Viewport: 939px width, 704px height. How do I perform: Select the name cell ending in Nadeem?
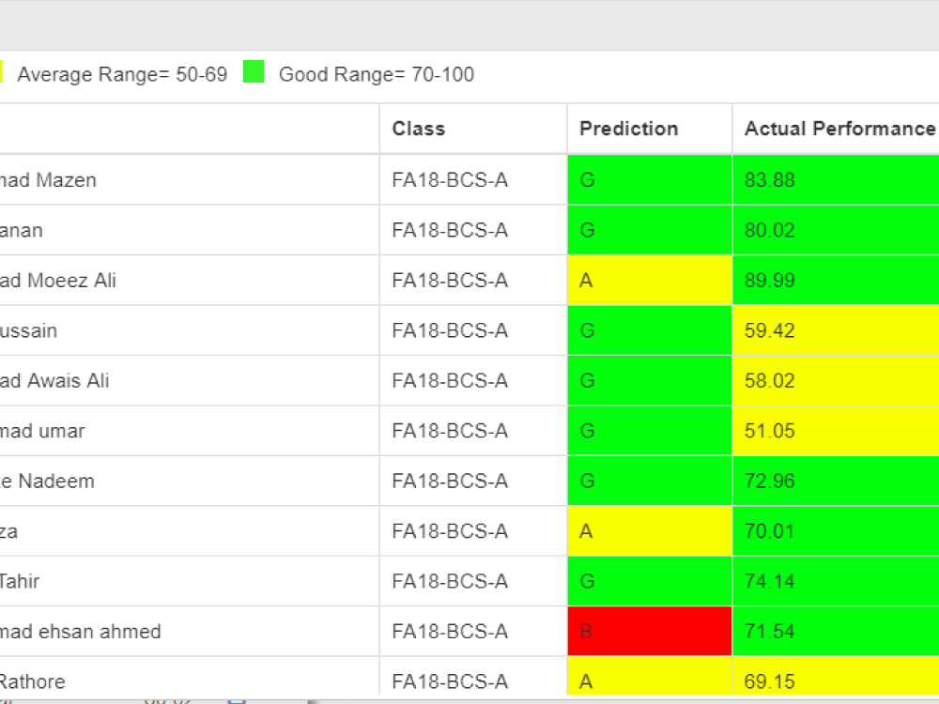tap(190, 482)
